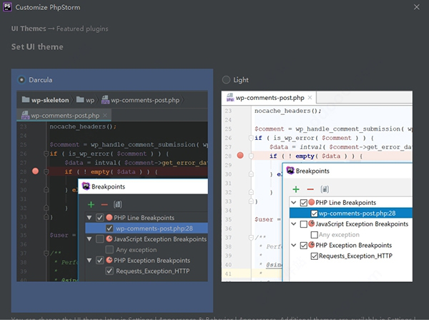429x332 pixels.
Task: Click Requests_Exception_HTTP text in Darcula preview
Action: (x=153, y=271)
